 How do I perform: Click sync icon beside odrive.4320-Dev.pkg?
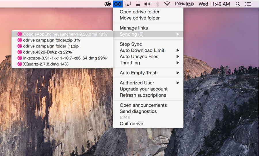(20, 52)
